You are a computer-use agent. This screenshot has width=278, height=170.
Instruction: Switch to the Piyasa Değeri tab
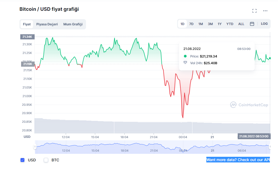(47, 24)
